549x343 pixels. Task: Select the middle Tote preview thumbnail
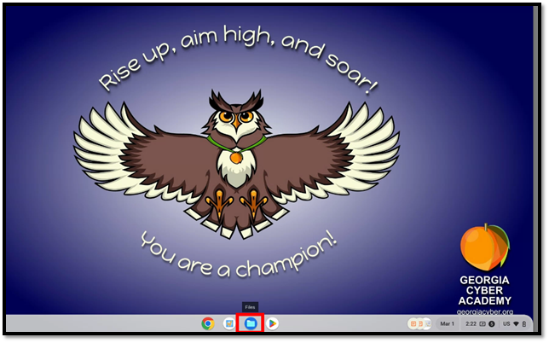tap(419, 324)
